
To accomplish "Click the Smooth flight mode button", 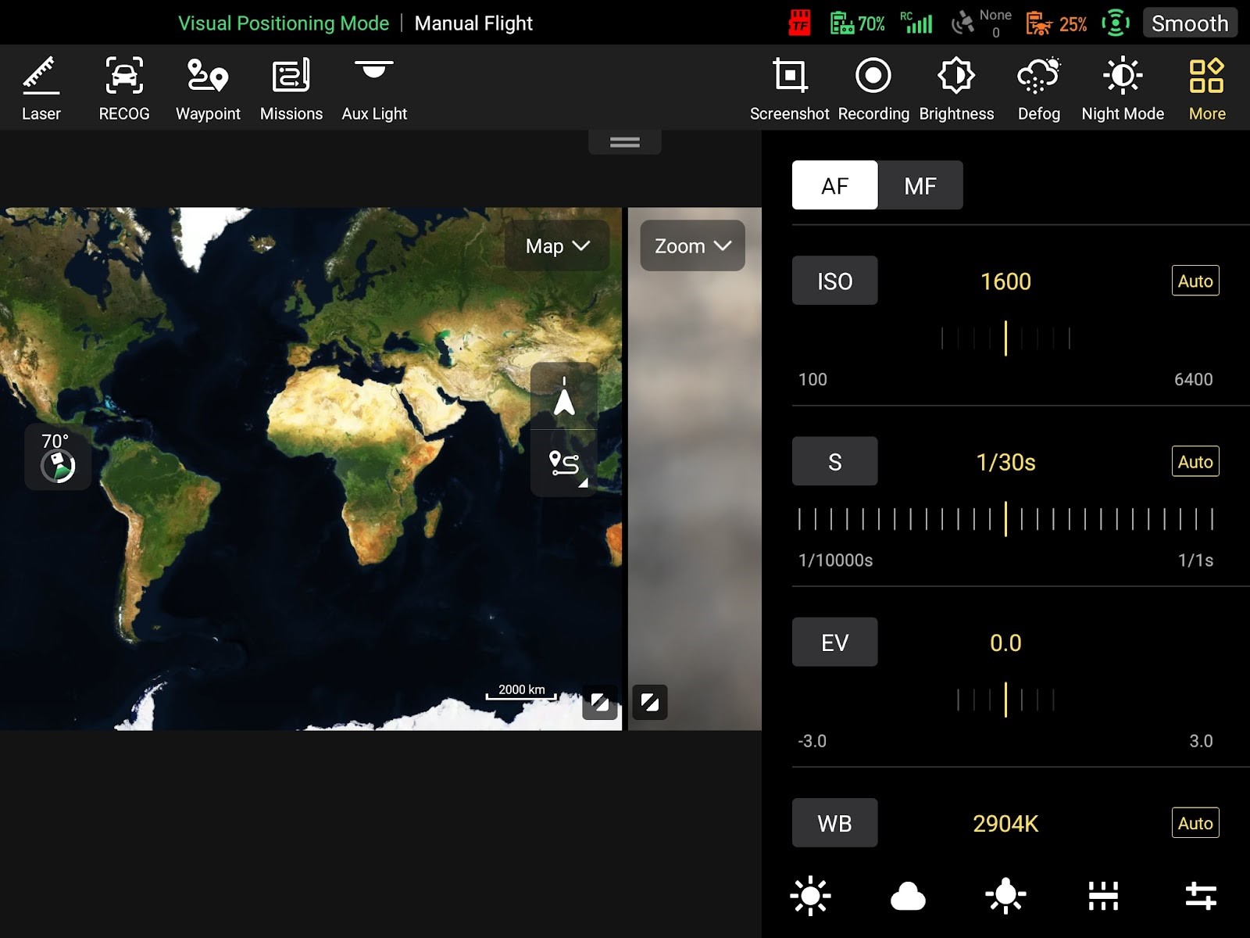I will coord(1189,23).
